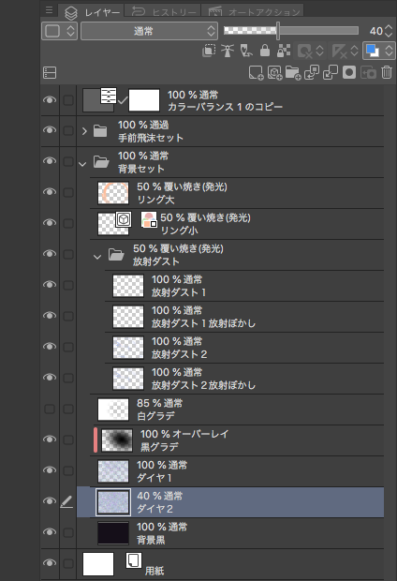Expand the 手前飛沫セット folder
Screen dimensions: 397x581
tap(84, 131)
